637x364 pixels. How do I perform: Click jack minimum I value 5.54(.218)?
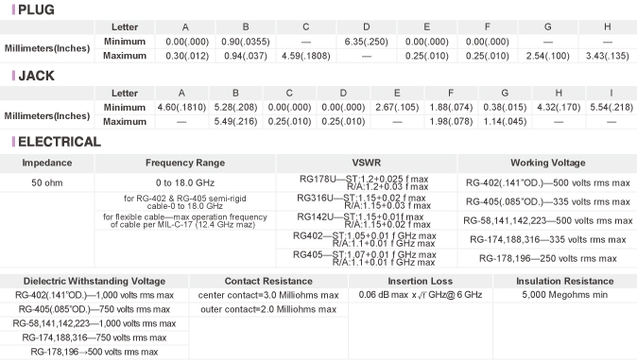[611, 107]
